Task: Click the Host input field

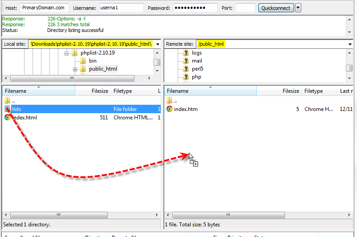Action: point(44,8)
